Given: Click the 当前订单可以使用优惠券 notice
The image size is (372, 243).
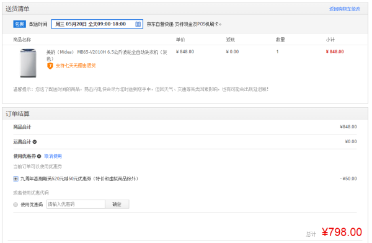Looking at the screenshot, I should click(x=37, y=167).
